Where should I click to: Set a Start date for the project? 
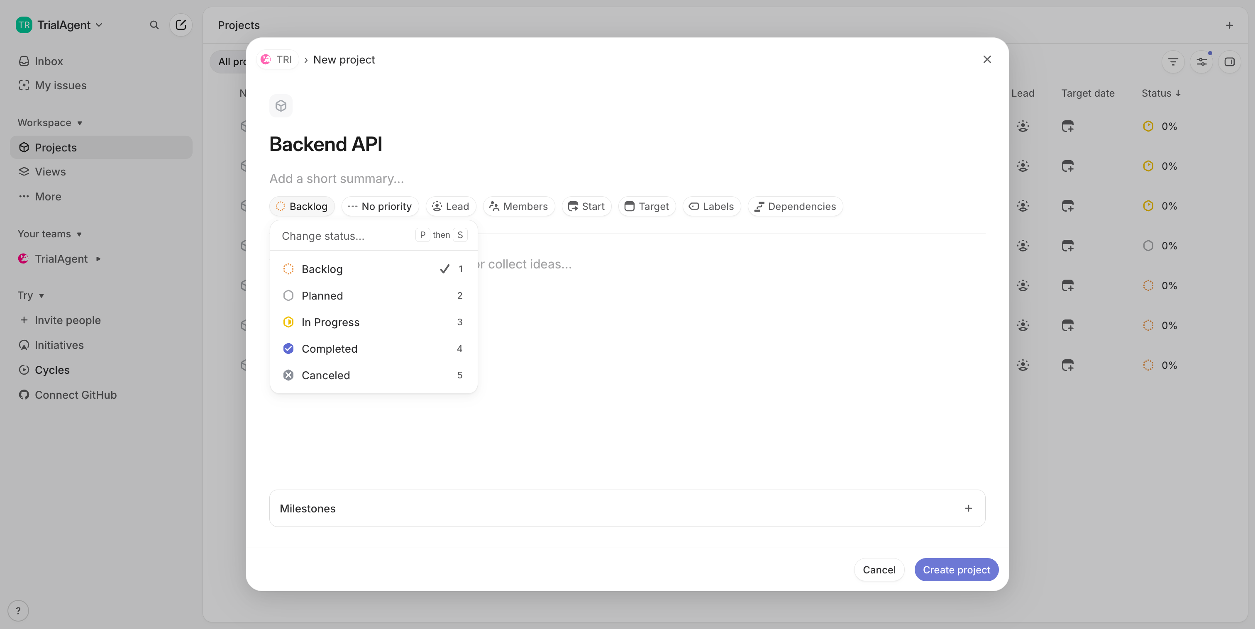586,206
